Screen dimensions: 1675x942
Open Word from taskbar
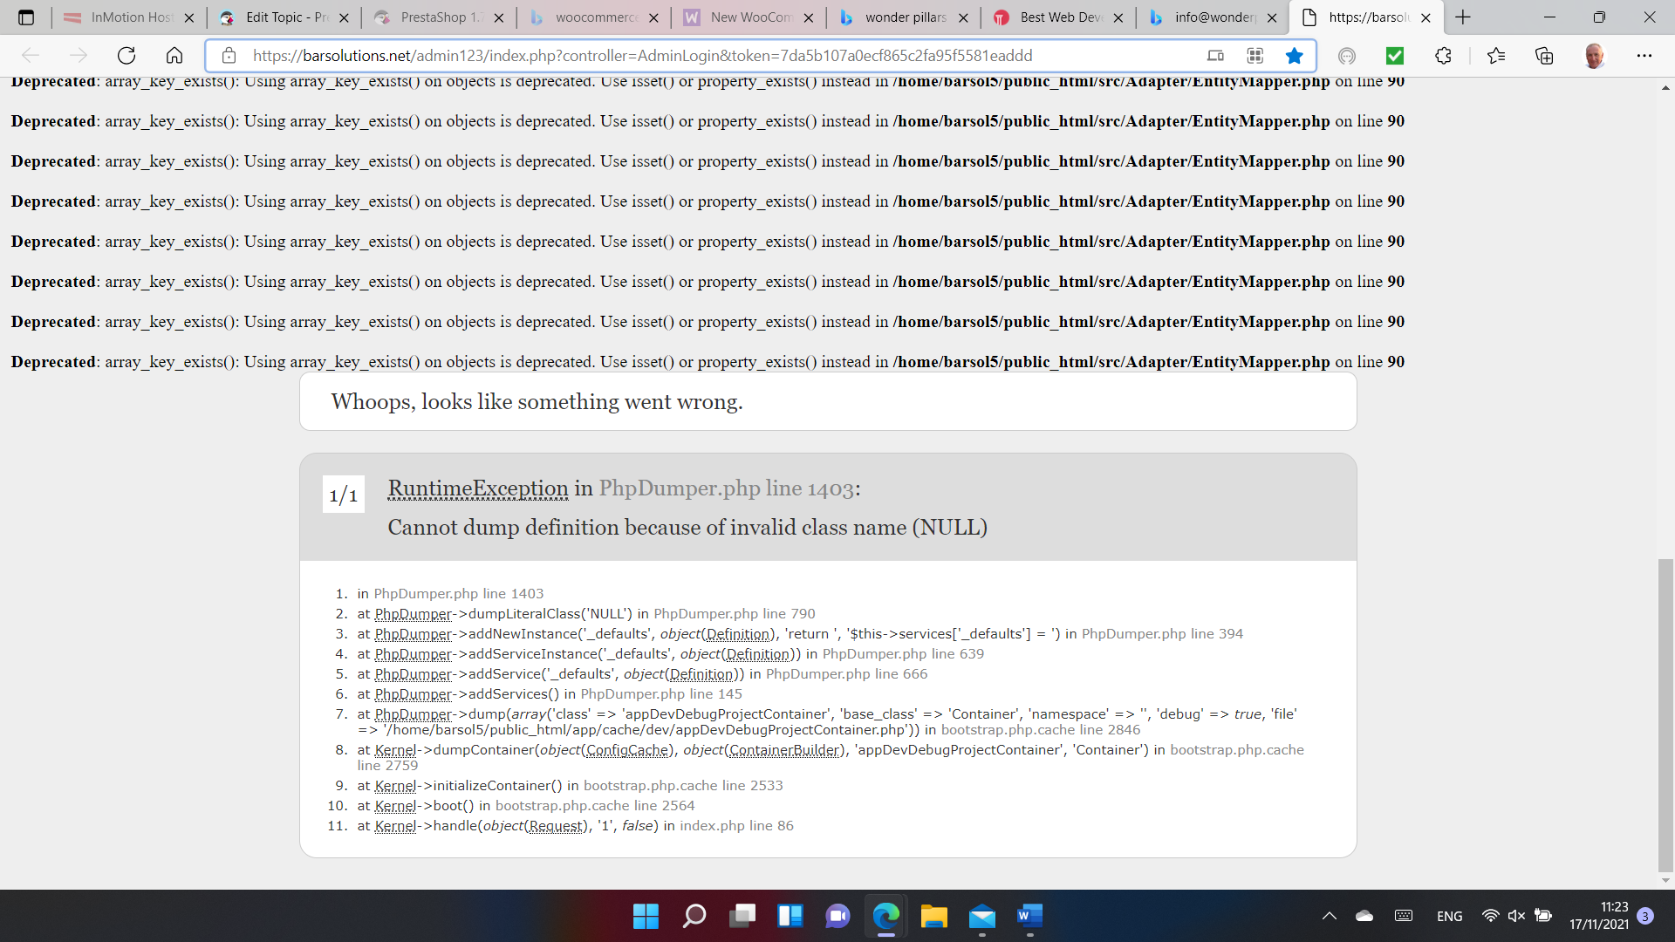(x=1029, y=916)
